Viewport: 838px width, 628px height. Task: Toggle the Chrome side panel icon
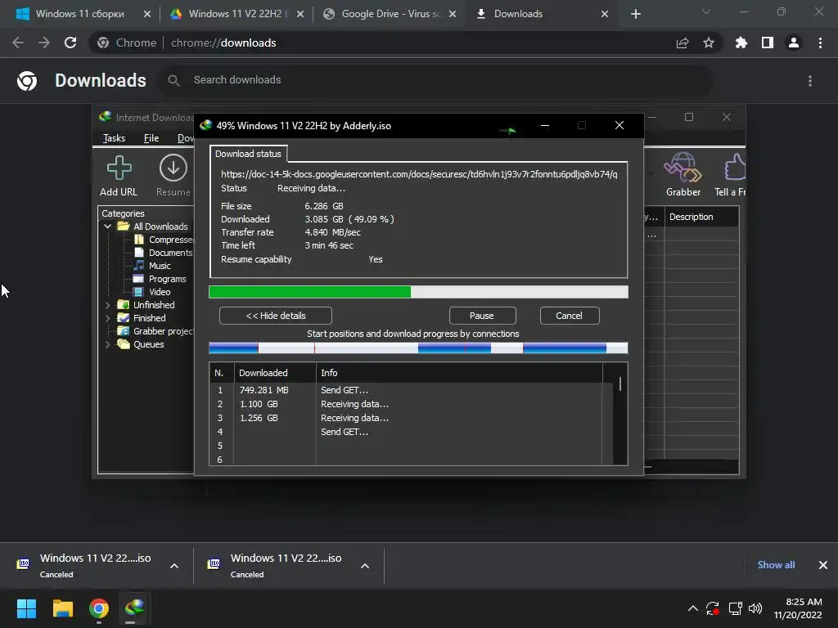(x=768, y=43)
